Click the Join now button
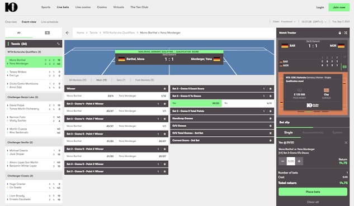The height and width of the screenshot is (206, 354). point(339,7)
